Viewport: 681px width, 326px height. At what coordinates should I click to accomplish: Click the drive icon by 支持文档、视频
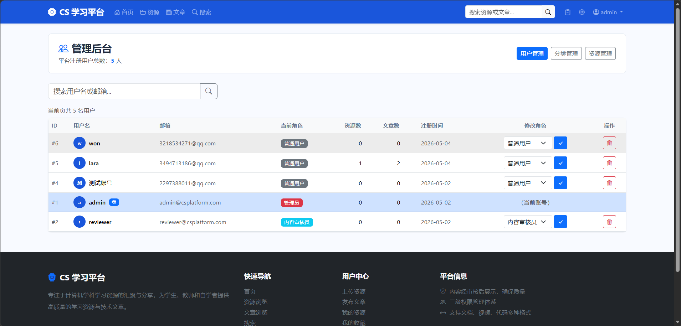443,312
